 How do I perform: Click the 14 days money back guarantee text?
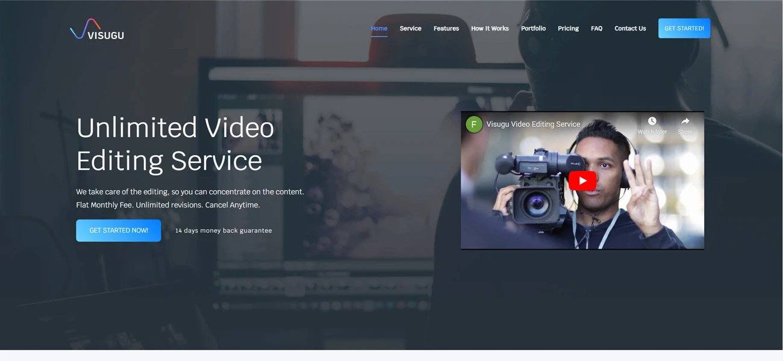click(223, 230)
